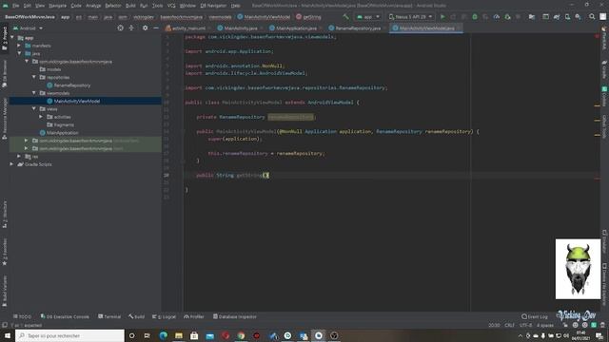
Task: Click the Profile app gauge icon
Action: 497,17
